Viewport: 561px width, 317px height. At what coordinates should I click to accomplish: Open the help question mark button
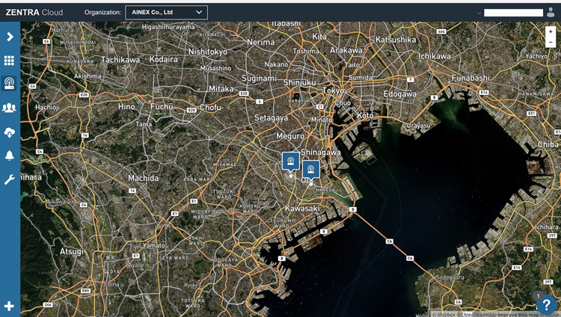[x=546, y=305]
